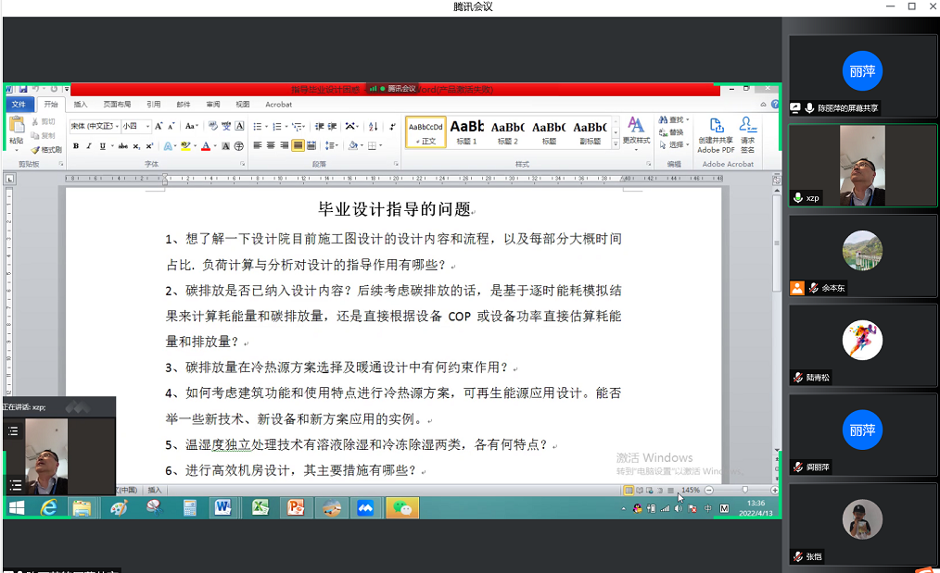The height and width of the screenshot is (573, 940).
Task: Open the font name dropdown
Action: point(116,126)
